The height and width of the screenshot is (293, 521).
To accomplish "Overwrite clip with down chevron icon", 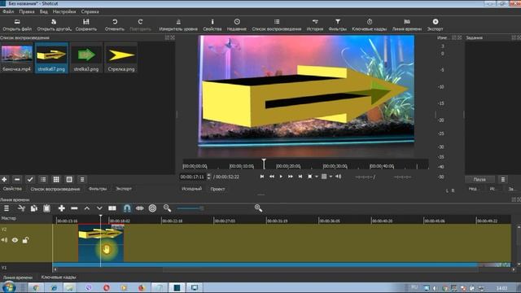I will pyautogui.click(x=99, y=208).
